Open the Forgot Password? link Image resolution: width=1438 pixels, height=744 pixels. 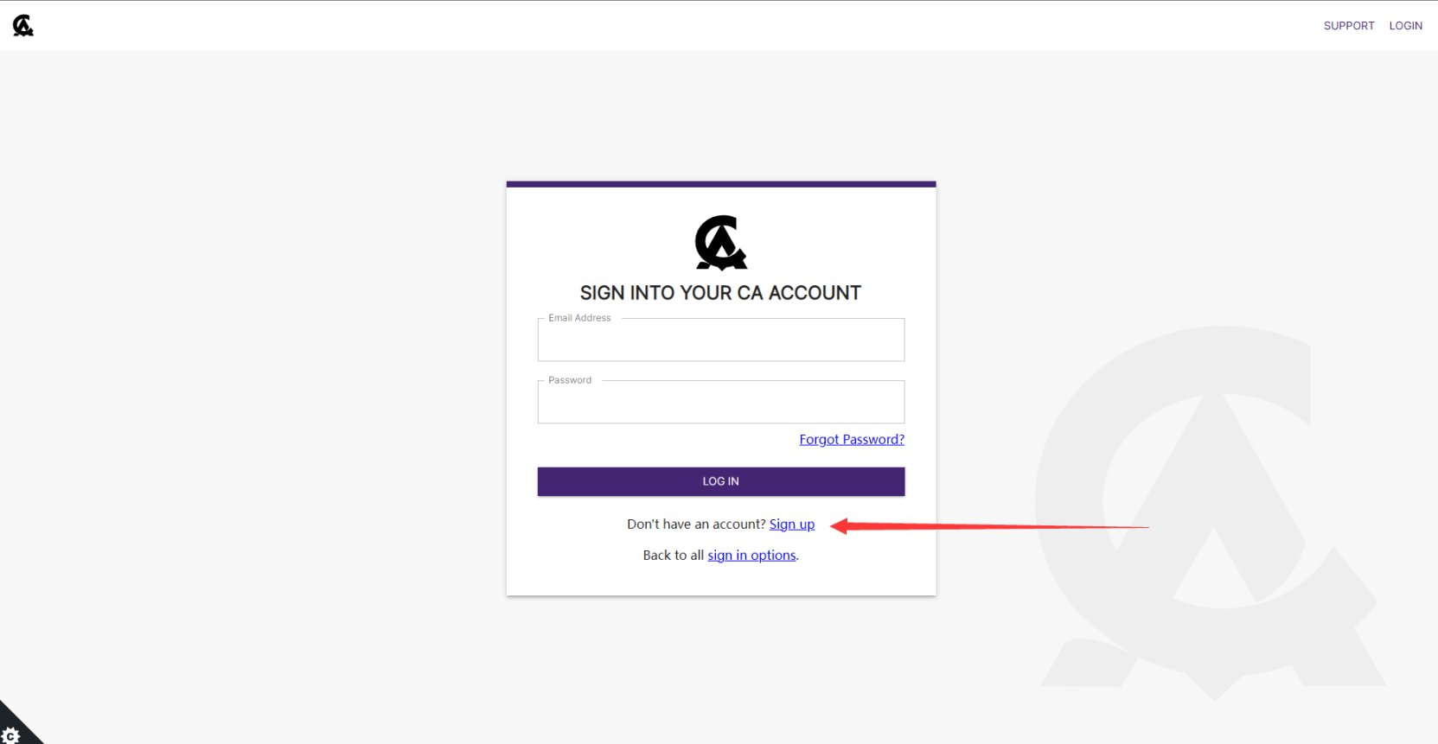[852, 439]
